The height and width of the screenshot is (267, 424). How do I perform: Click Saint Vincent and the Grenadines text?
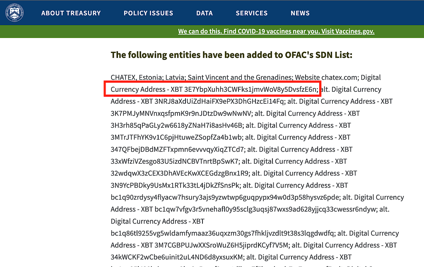tap(240, 77)
